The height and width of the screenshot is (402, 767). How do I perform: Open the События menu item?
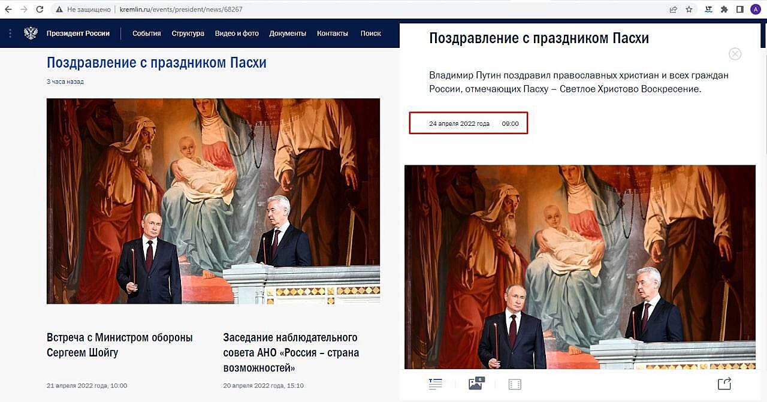pos(147,34)
